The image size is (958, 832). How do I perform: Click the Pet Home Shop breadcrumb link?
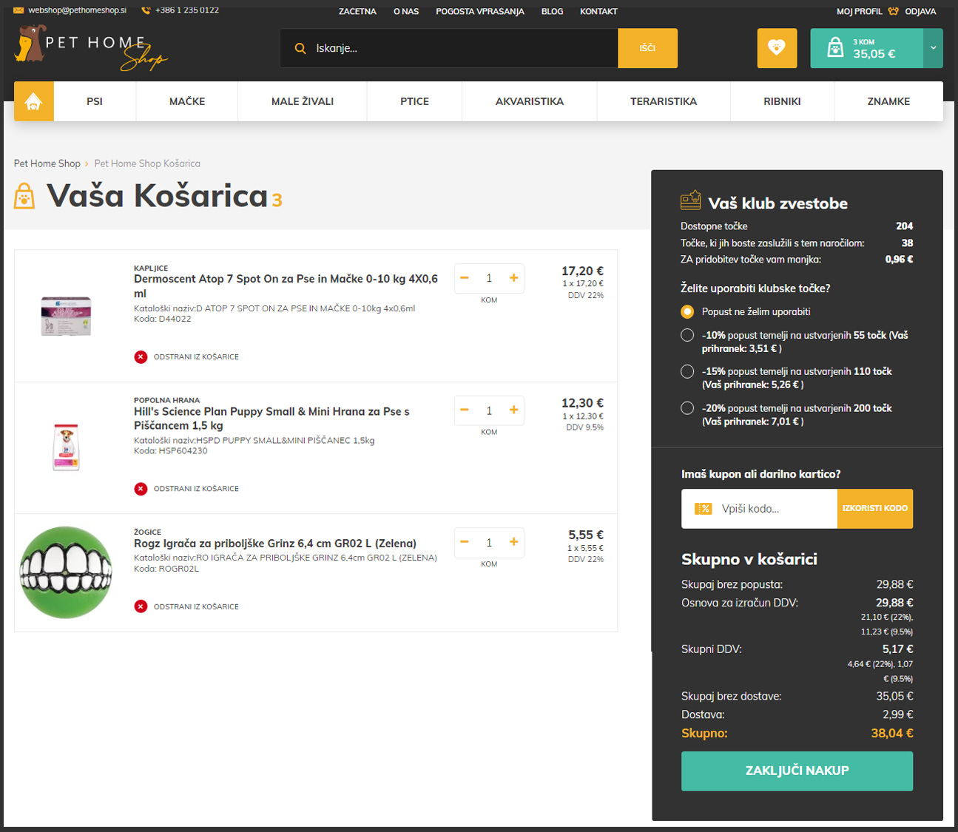click(47, 163)
